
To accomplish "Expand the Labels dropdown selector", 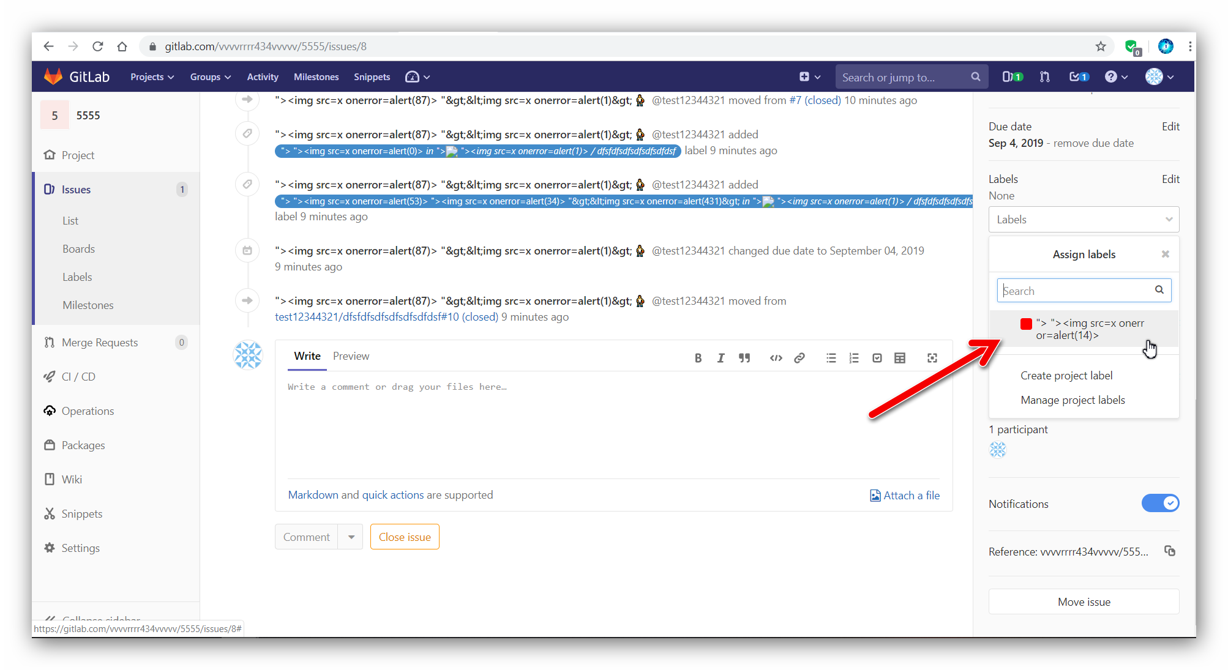I will [1084, 219].
